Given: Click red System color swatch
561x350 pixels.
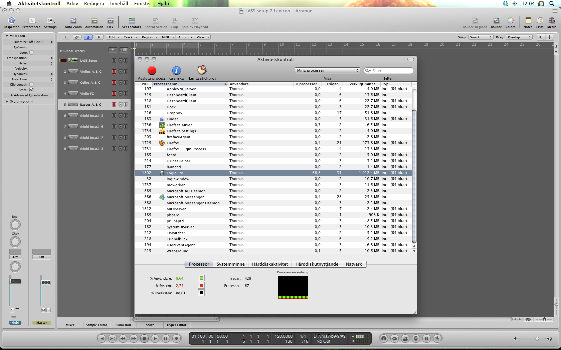Looking at the screenshot, I should 201,285.
